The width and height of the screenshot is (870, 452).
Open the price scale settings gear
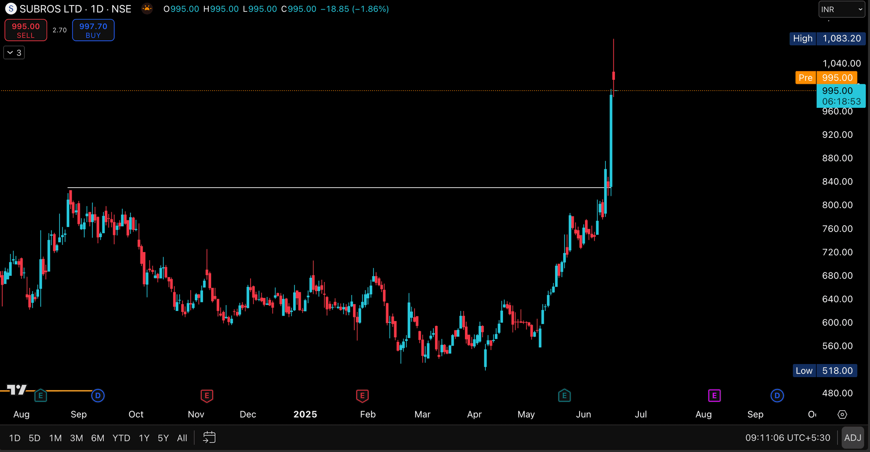[842, 414]
